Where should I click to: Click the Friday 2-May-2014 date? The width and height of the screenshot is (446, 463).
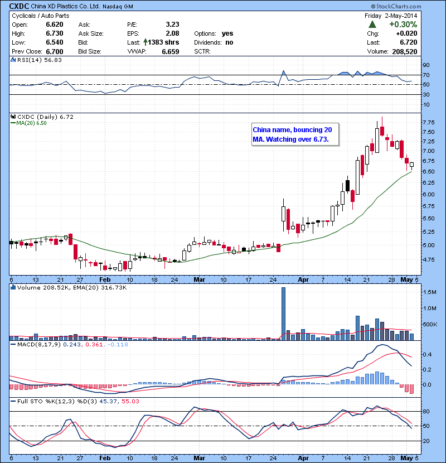click(391, 16)
